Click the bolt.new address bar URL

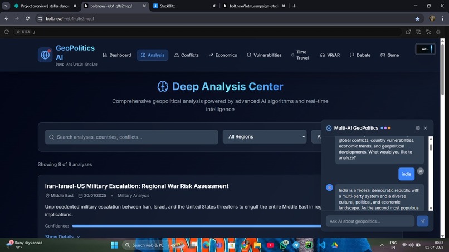coord(70,18)
